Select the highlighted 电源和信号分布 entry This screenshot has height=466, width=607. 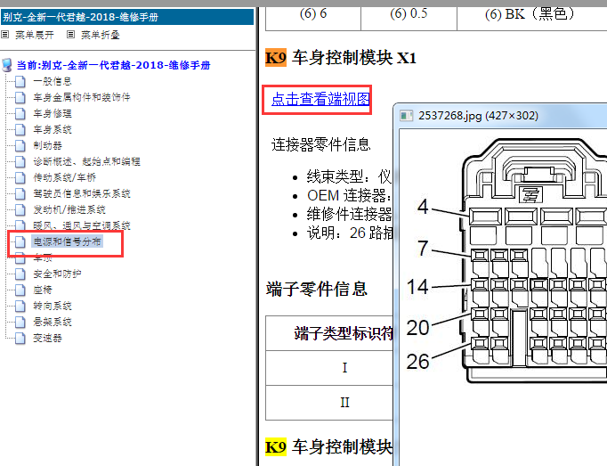click(67, 242)
